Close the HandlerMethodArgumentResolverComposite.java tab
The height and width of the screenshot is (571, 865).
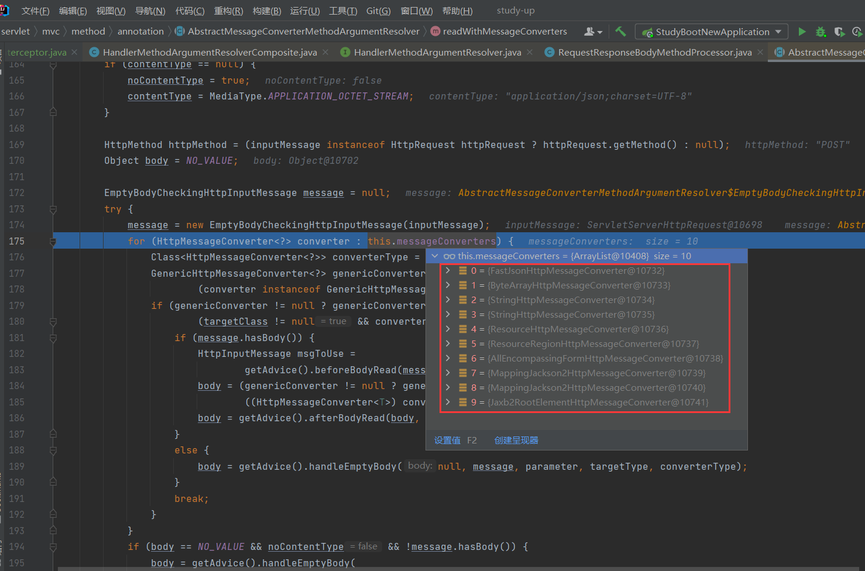click(325, 53)
